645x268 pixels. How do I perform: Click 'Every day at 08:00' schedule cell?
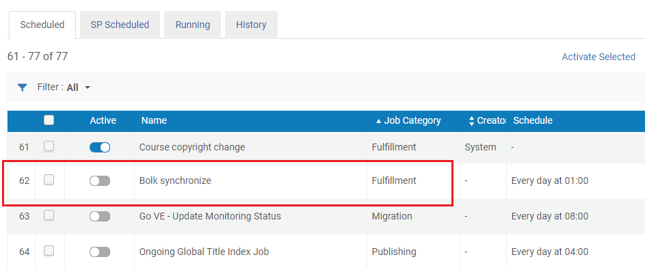click(x=549, y=216)
